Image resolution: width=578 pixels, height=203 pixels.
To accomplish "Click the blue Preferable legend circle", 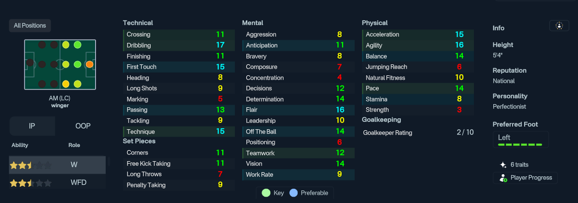I will (293, 193).
